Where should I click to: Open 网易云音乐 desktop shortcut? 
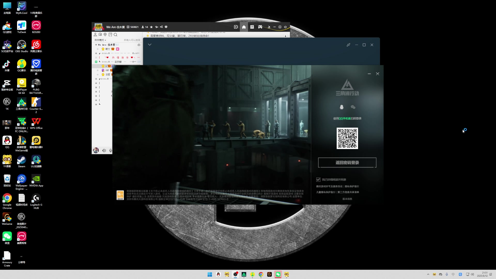point(36,46)
